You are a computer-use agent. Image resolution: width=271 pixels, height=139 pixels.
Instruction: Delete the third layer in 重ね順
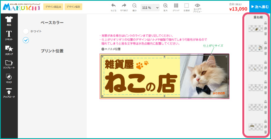tap(266, 73)
